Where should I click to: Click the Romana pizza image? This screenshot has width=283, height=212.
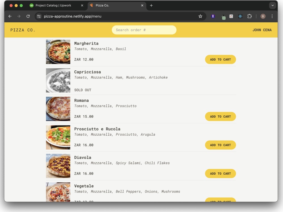tap(58, 109)
